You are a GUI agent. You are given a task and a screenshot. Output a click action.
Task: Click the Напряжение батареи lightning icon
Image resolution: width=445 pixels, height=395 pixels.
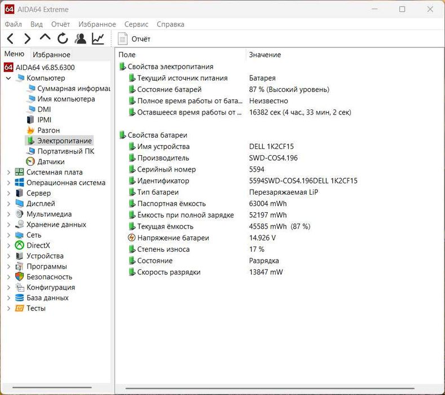click(131, 238)
